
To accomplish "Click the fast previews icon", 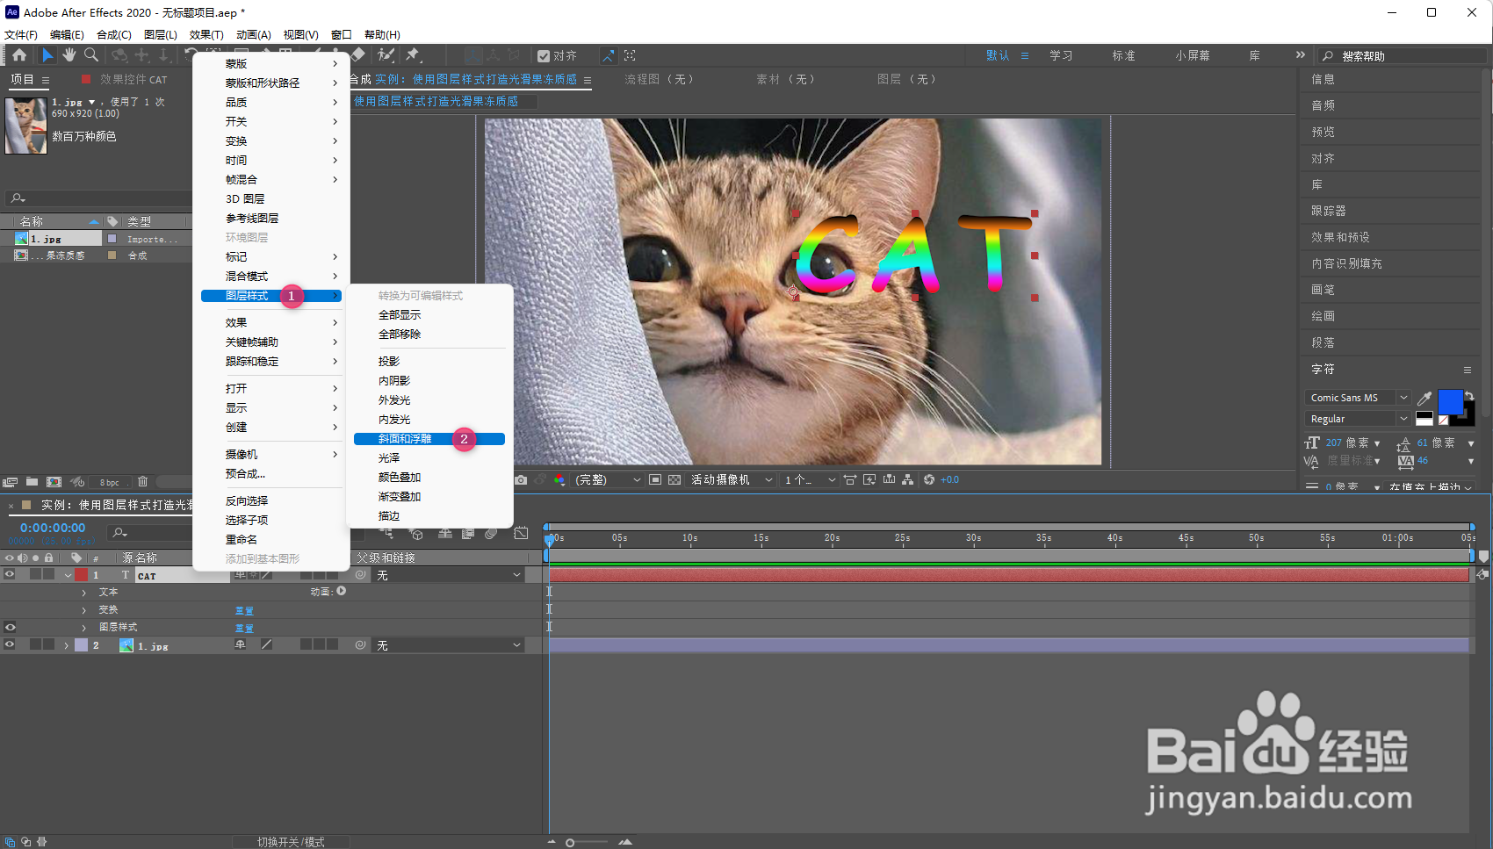I will 869,480.
